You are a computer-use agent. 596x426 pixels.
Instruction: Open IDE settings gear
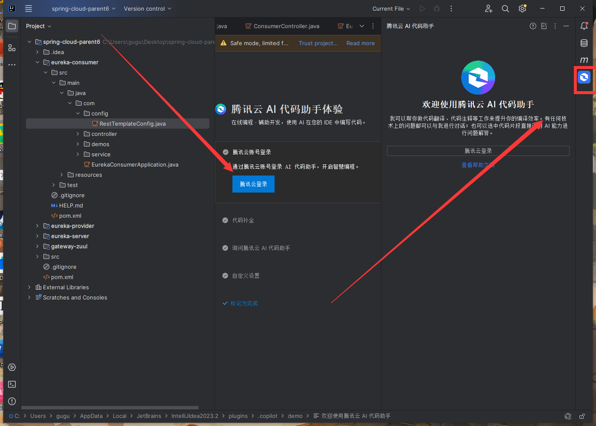(x=522, y=9)
